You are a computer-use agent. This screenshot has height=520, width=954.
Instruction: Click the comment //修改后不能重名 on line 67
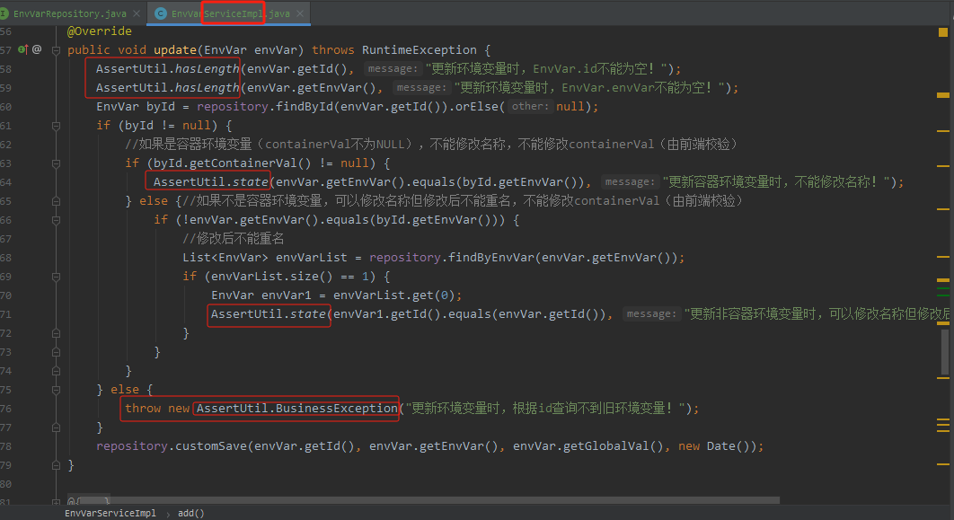point(233,238)
